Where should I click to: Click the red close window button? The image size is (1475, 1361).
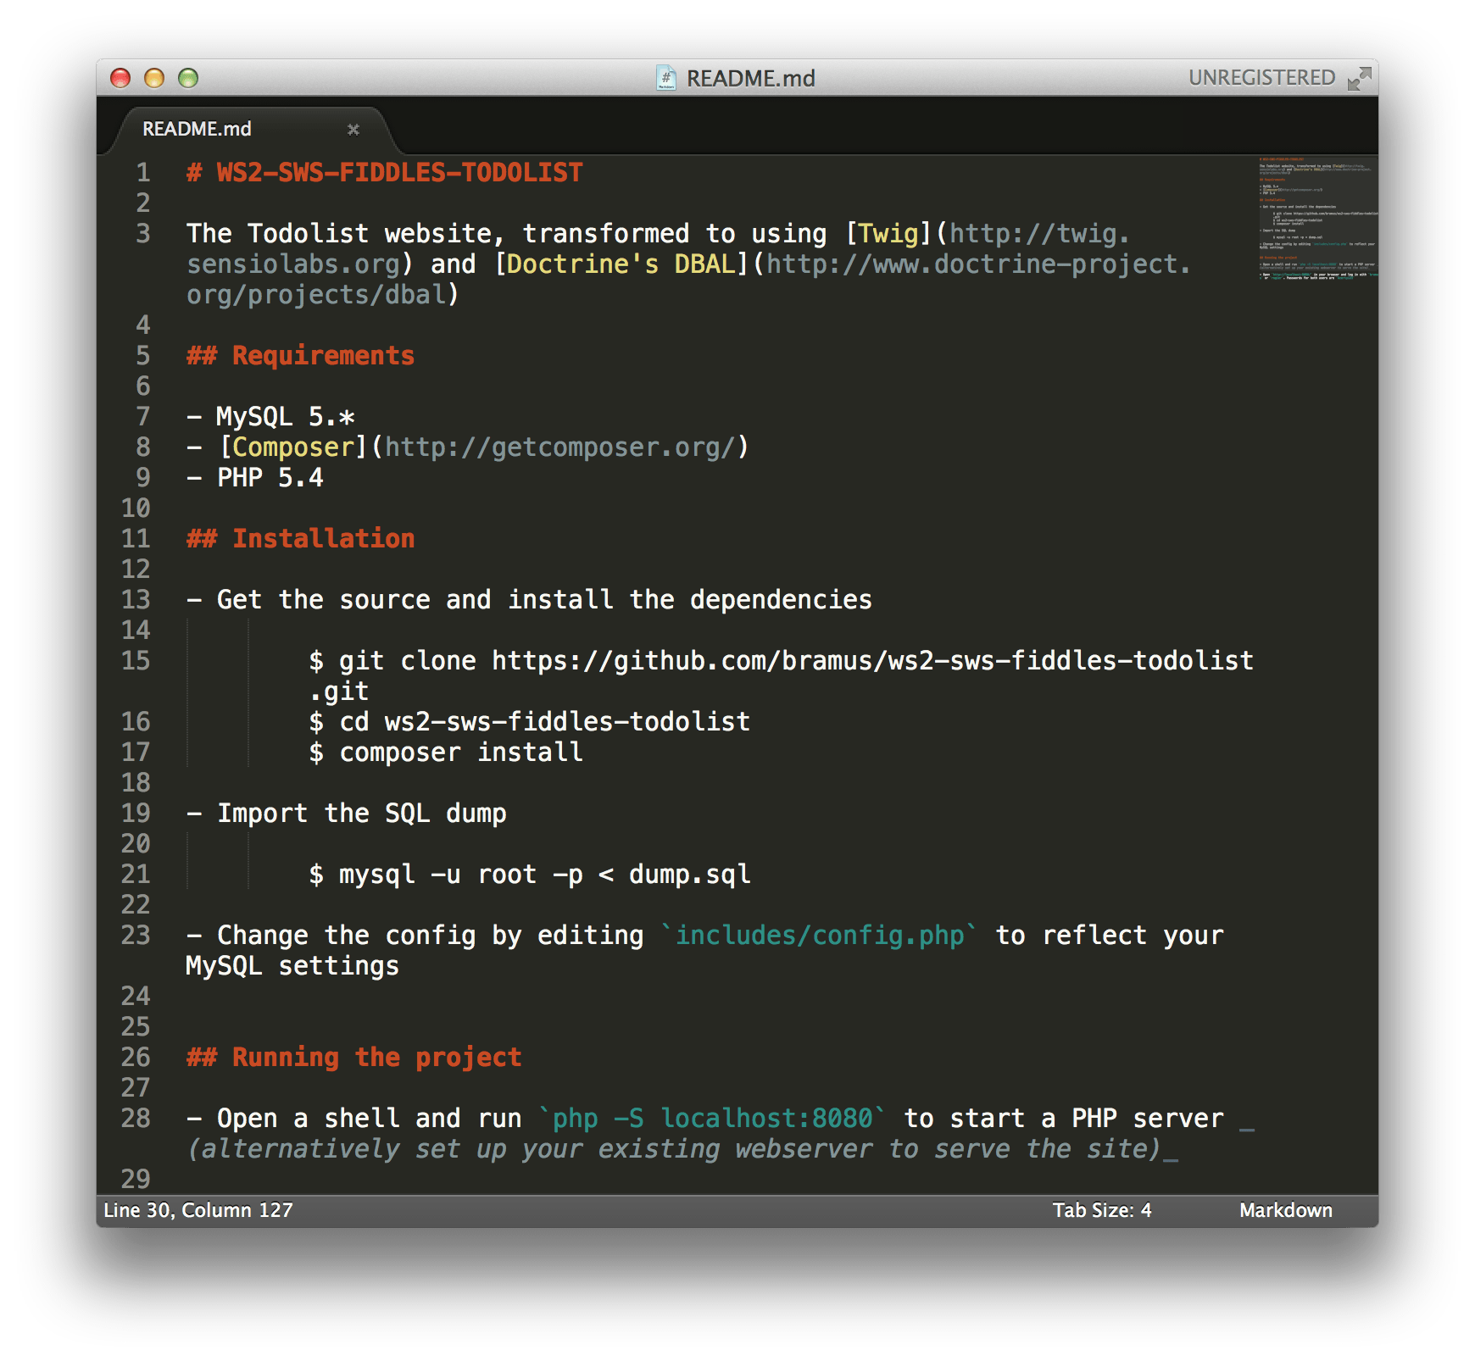[x=120, y=78]
